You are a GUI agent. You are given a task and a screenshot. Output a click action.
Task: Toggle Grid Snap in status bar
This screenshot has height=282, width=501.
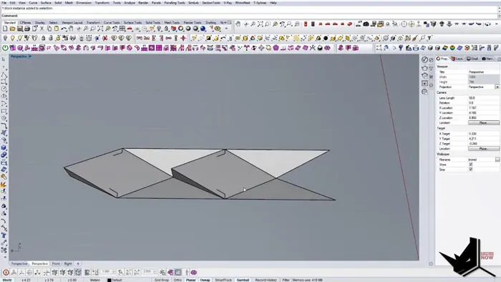(162, 280)
